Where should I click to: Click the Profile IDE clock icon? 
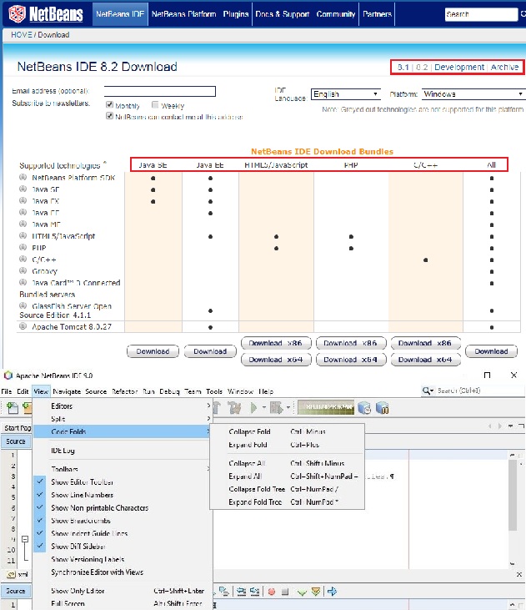point(364,408)
